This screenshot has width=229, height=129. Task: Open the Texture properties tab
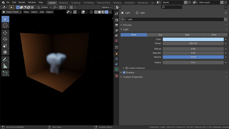pos(116,76)
